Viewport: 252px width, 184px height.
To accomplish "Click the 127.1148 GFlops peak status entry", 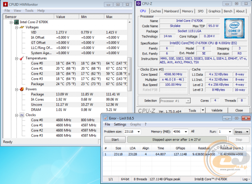I will pos(165,179).
